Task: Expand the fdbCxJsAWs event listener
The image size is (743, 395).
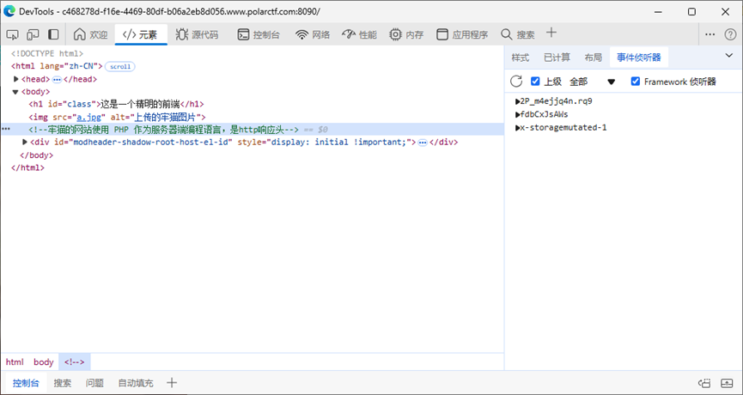Action: coord(517,114)
